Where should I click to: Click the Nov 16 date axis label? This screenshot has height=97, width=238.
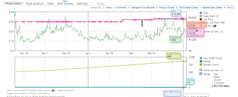(24, 53)
